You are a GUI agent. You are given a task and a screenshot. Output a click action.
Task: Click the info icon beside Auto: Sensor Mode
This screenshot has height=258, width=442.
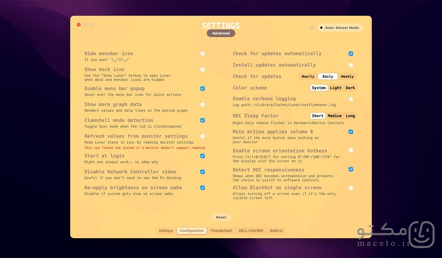point(311,28)
